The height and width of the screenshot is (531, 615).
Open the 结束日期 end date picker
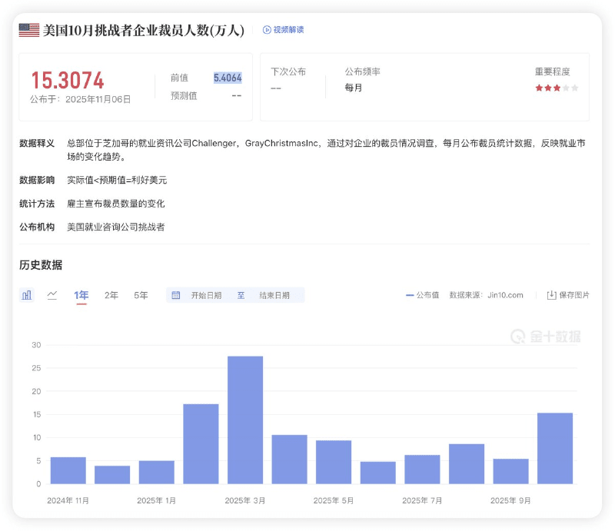(x=274, y=295)
